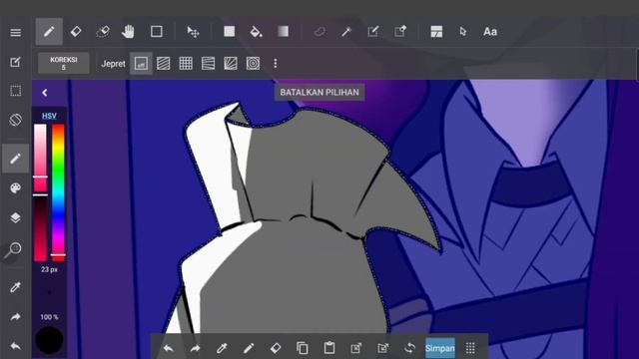Activate the Magic Wand tool
The height and width of the screenshot is (359, 639).
(346, 31)
